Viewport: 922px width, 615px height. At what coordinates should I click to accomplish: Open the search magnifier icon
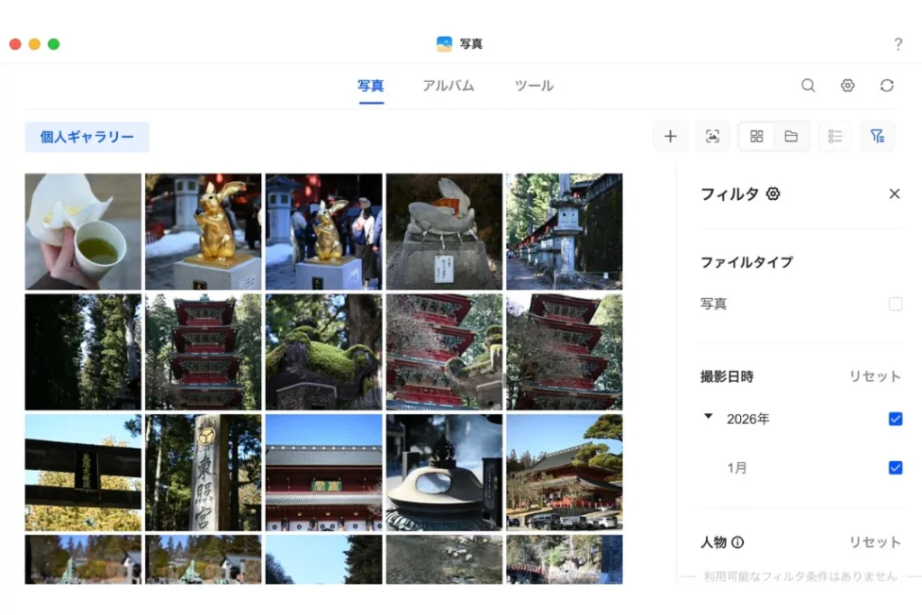(x=808, y=86)
